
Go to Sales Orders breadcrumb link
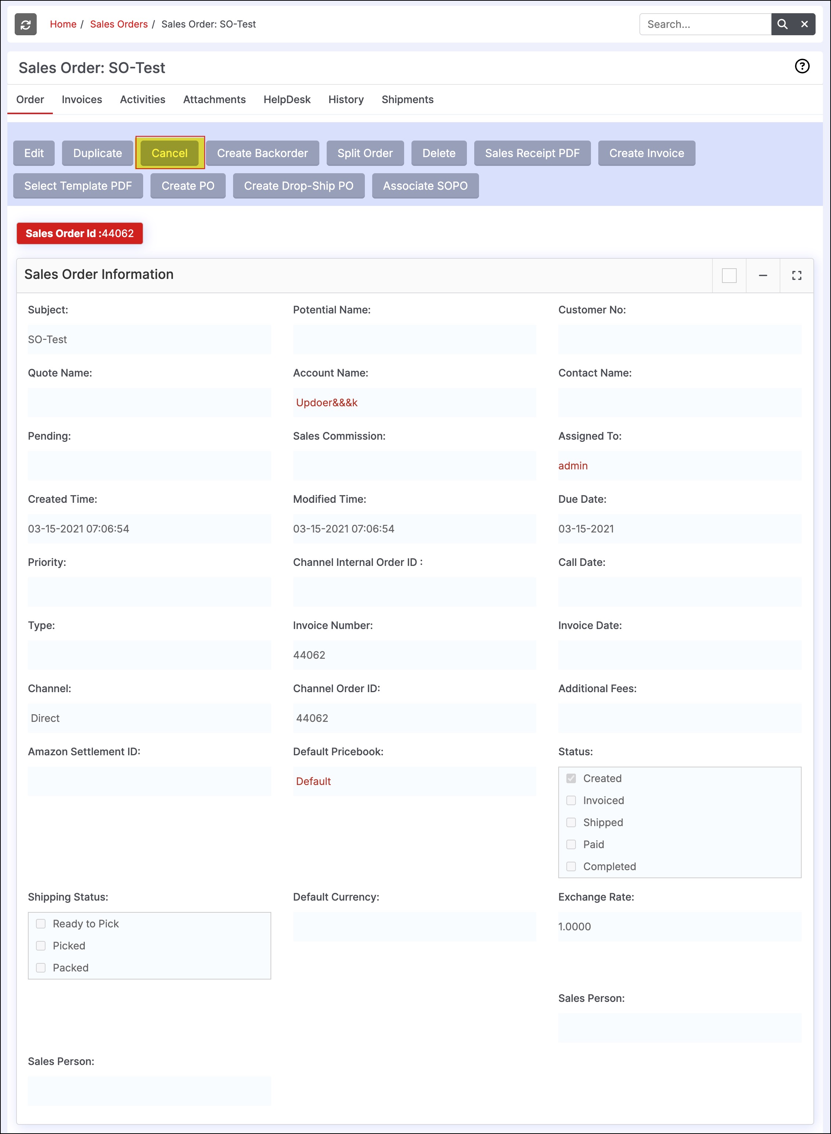(119, 24)
